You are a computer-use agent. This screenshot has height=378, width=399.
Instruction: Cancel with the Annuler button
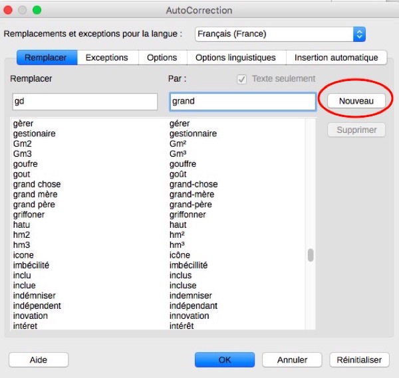click(x=292, y=359)
